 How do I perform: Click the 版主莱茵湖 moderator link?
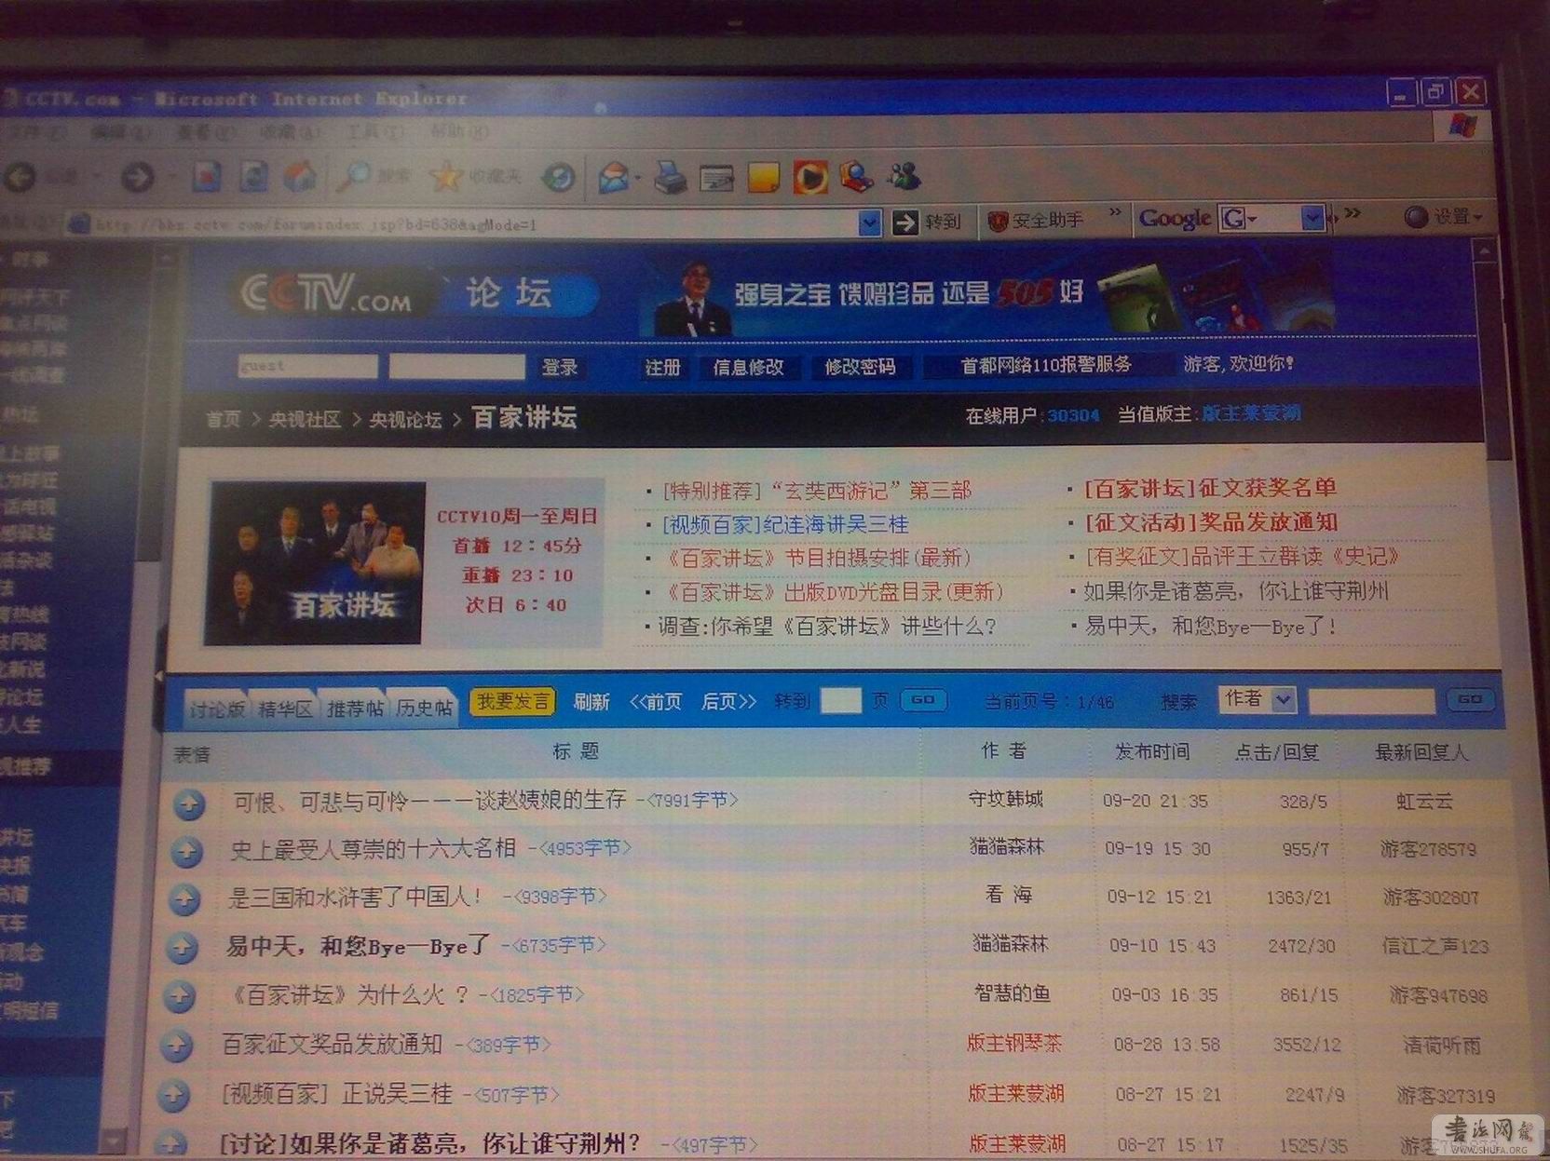point(1251,413)
